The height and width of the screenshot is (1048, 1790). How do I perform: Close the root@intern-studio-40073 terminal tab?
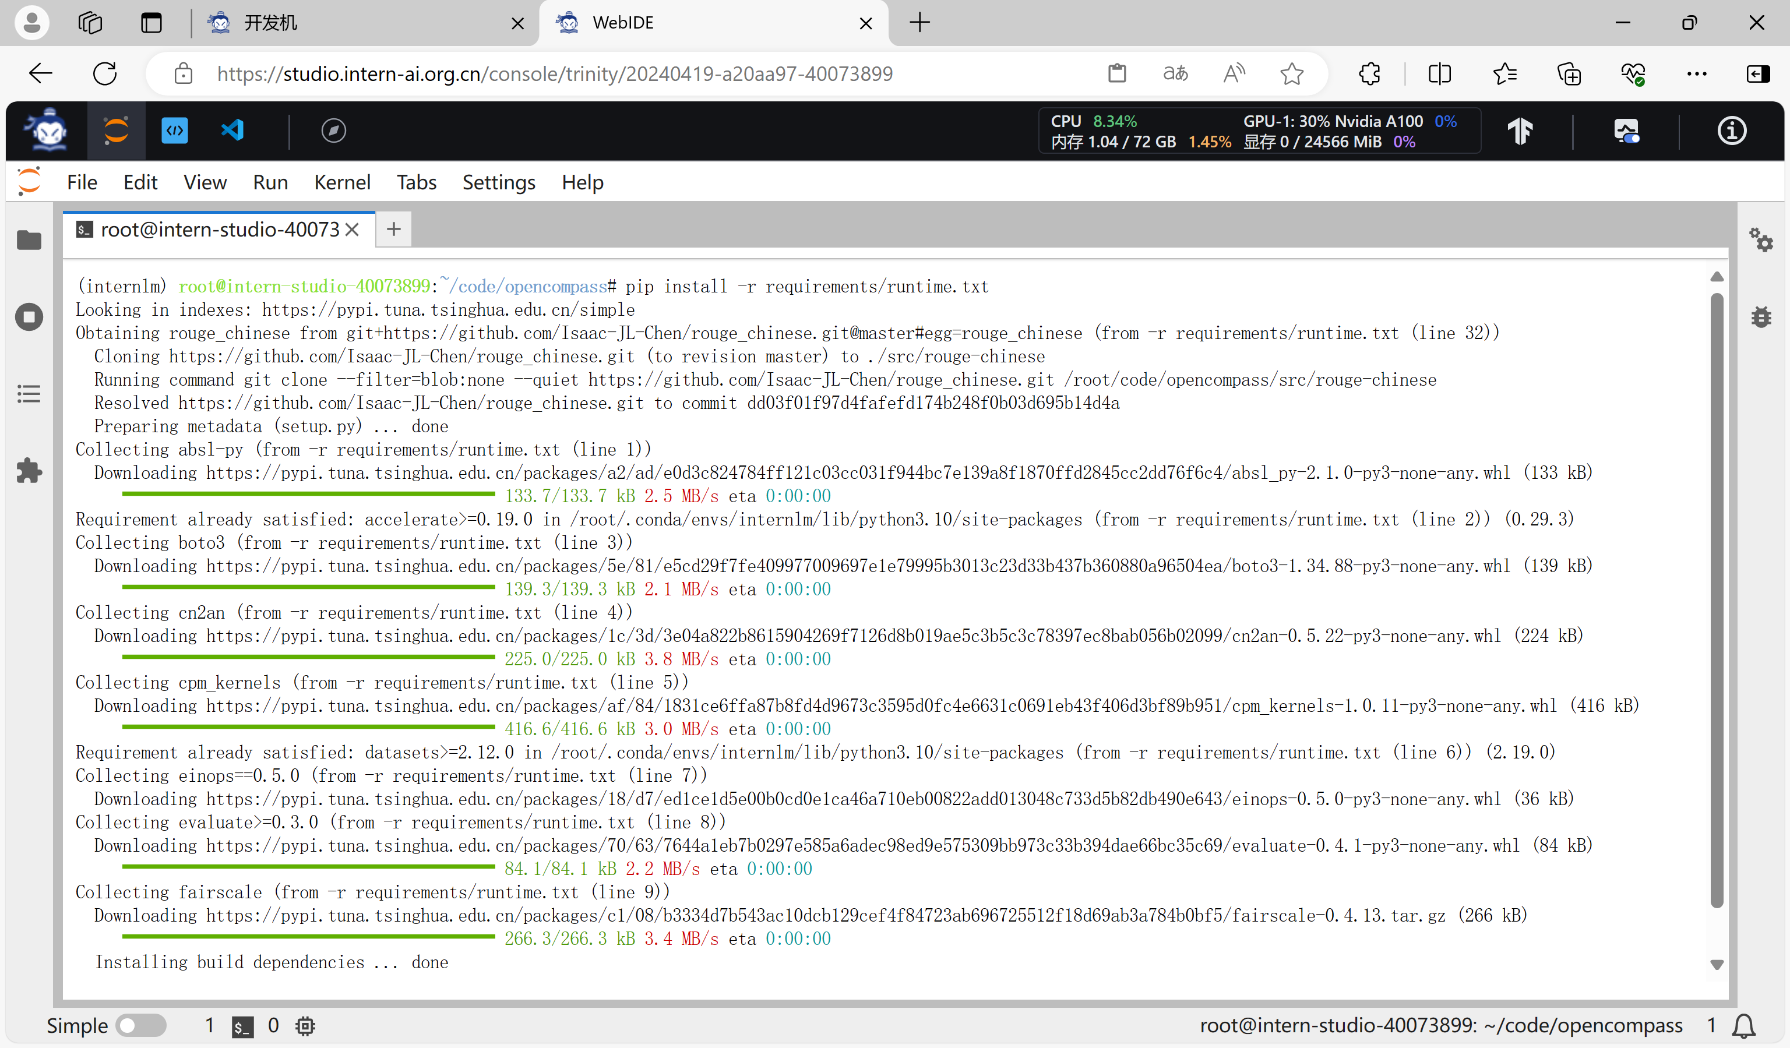pyautogui.click(x=353, y=230)
